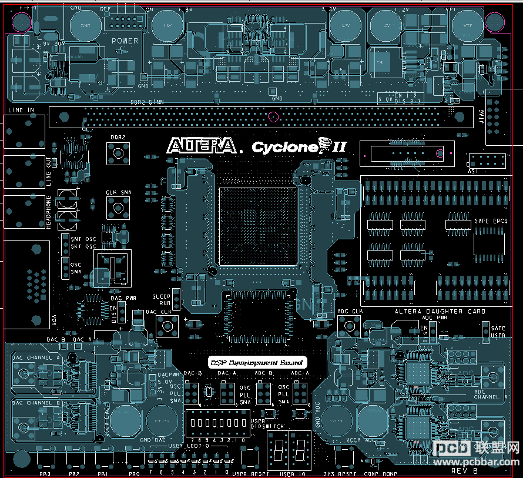The image size is (523, 478).
Task: Click the USER_LED7-0 label
Action: click(x=189, y=446)
